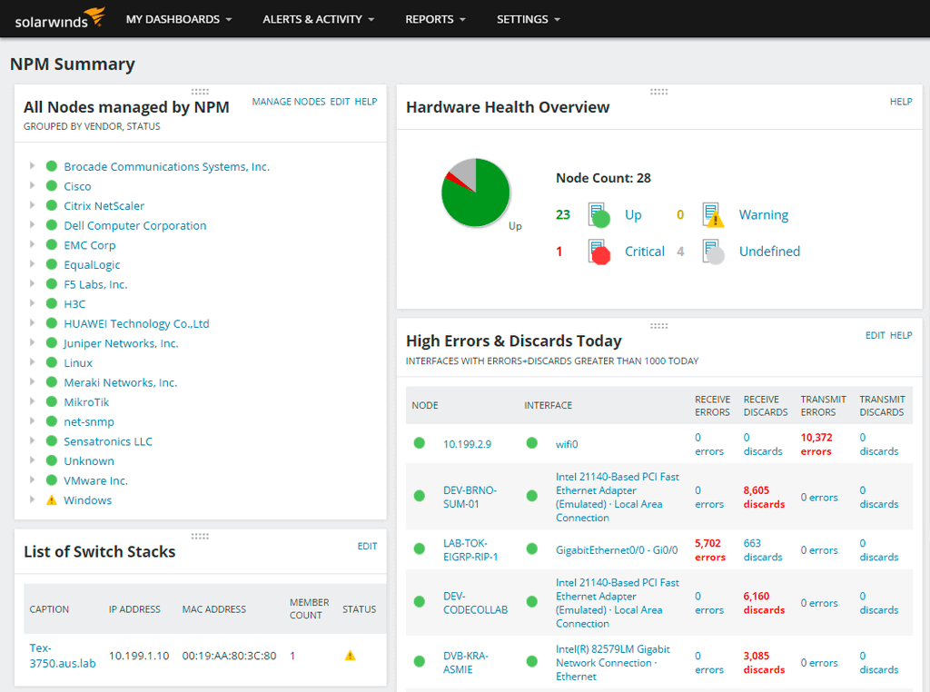Open HUAWEI Technology Co.,Ltd link
Screen dimensions: 930x692
tap(136, 324)
